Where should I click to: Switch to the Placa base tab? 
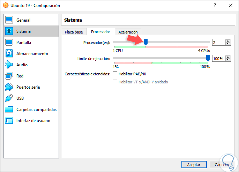pyautogui.click(x=74, y=32)
